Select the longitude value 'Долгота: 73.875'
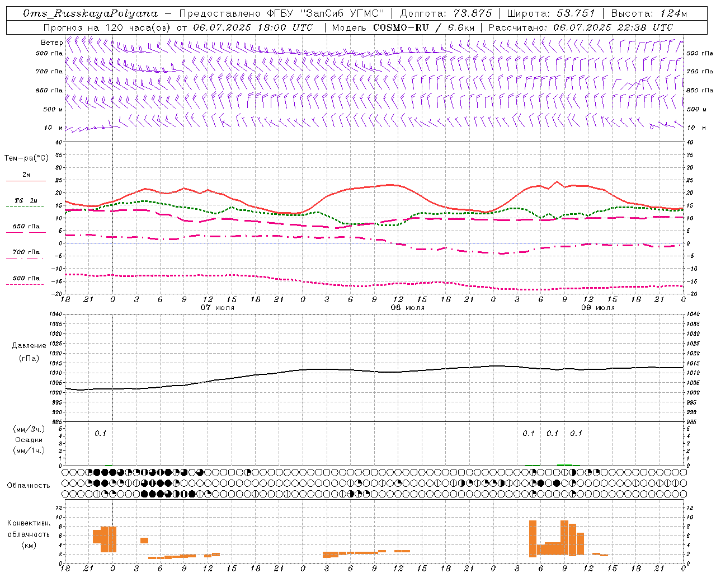716x573 pixels. [446, 13]
